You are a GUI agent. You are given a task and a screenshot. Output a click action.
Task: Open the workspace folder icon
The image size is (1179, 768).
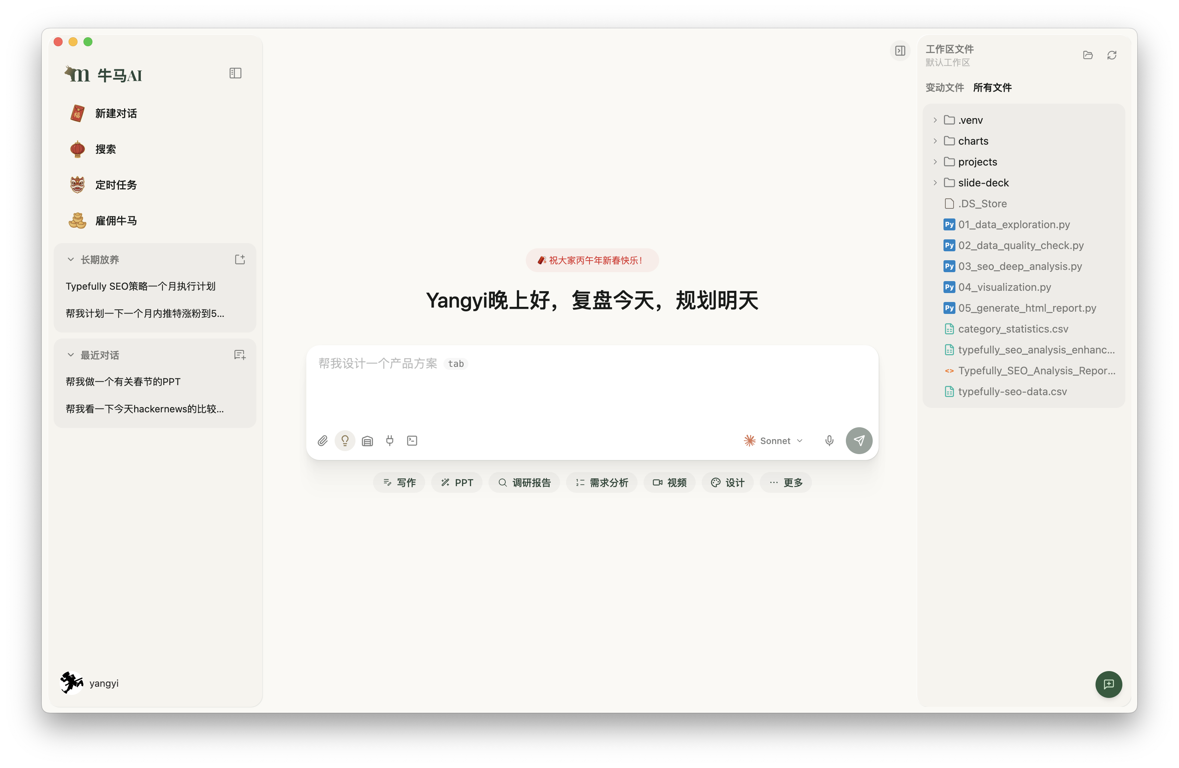coord(1088,55)
